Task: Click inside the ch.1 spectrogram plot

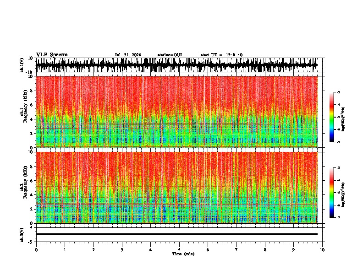Action: pyautogui.click(x=180, y=112)
